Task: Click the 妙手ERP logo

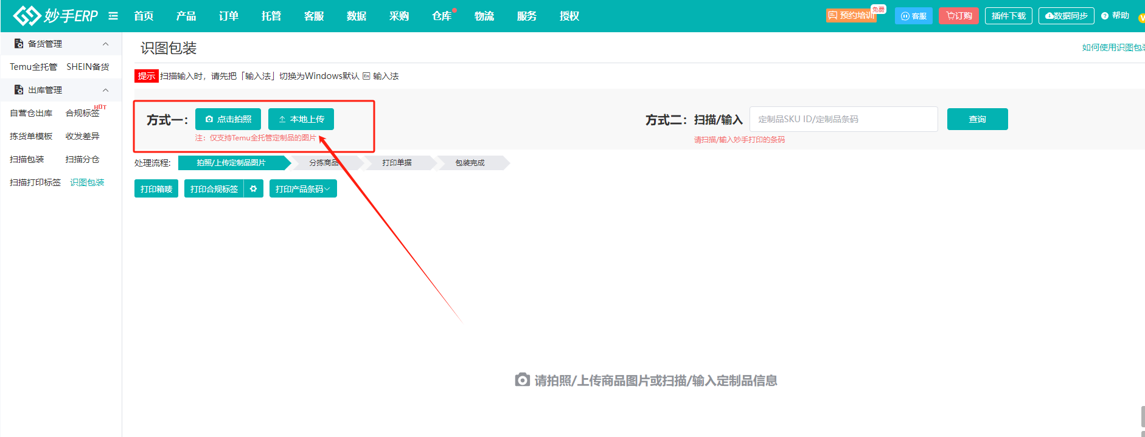Action: tap(55, 16)
